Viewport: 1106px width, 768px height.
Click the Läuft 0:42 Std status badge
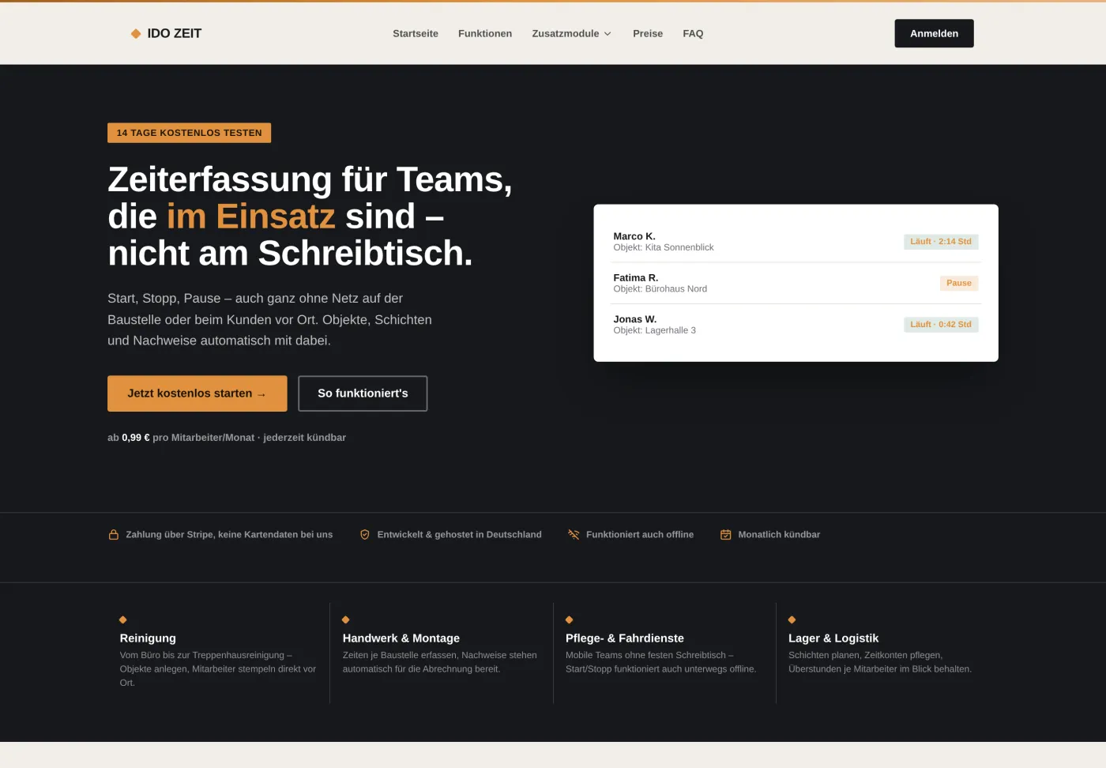point(941,325)
